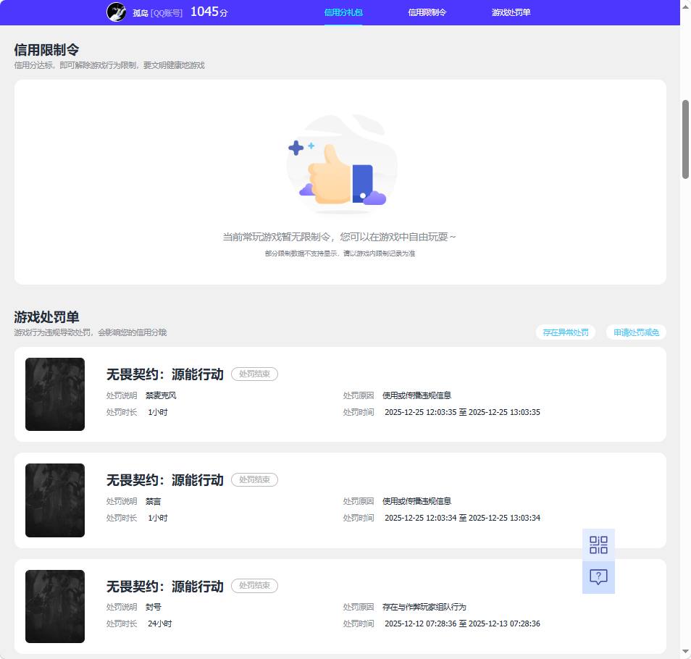Click 处罚结束 badge on 禁言 record
This screenshot has height=659, width=691.
[254, 479]
